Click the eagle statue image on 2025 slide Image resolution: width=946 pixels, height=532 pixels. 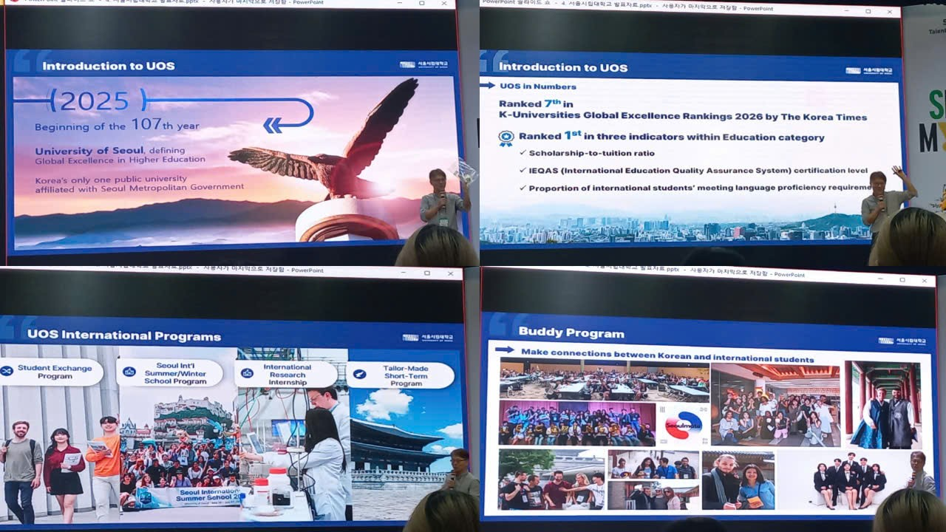pos(333,148)
